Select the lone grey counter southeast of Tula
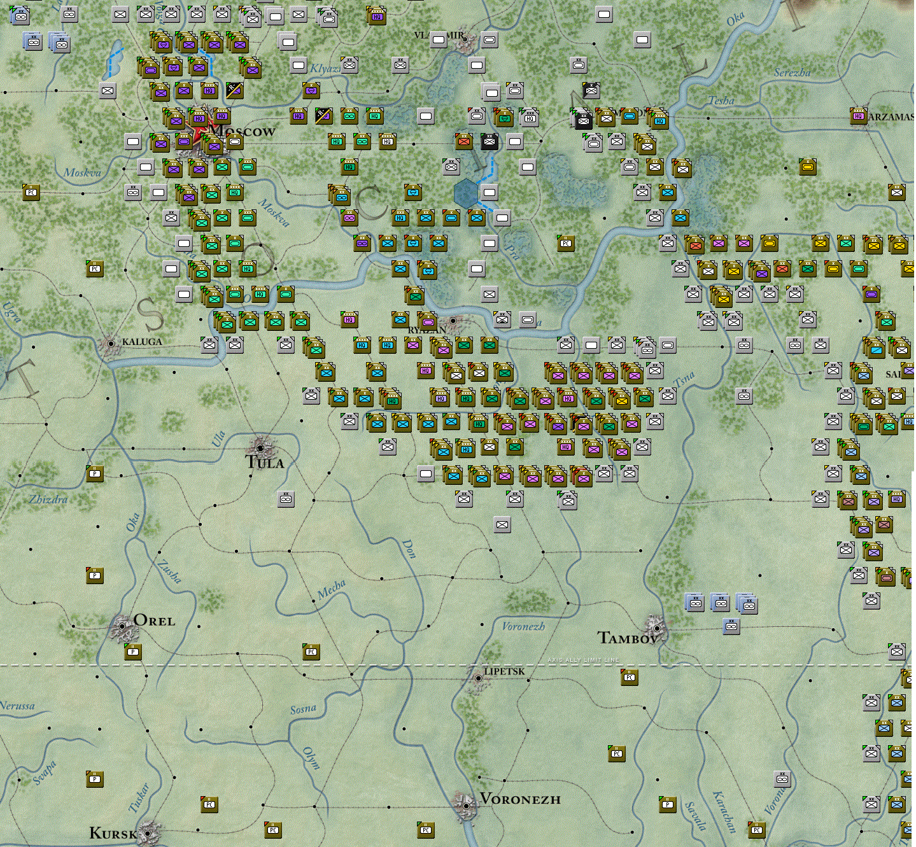This screenshot has width=916, height=847. coord(286,499)
